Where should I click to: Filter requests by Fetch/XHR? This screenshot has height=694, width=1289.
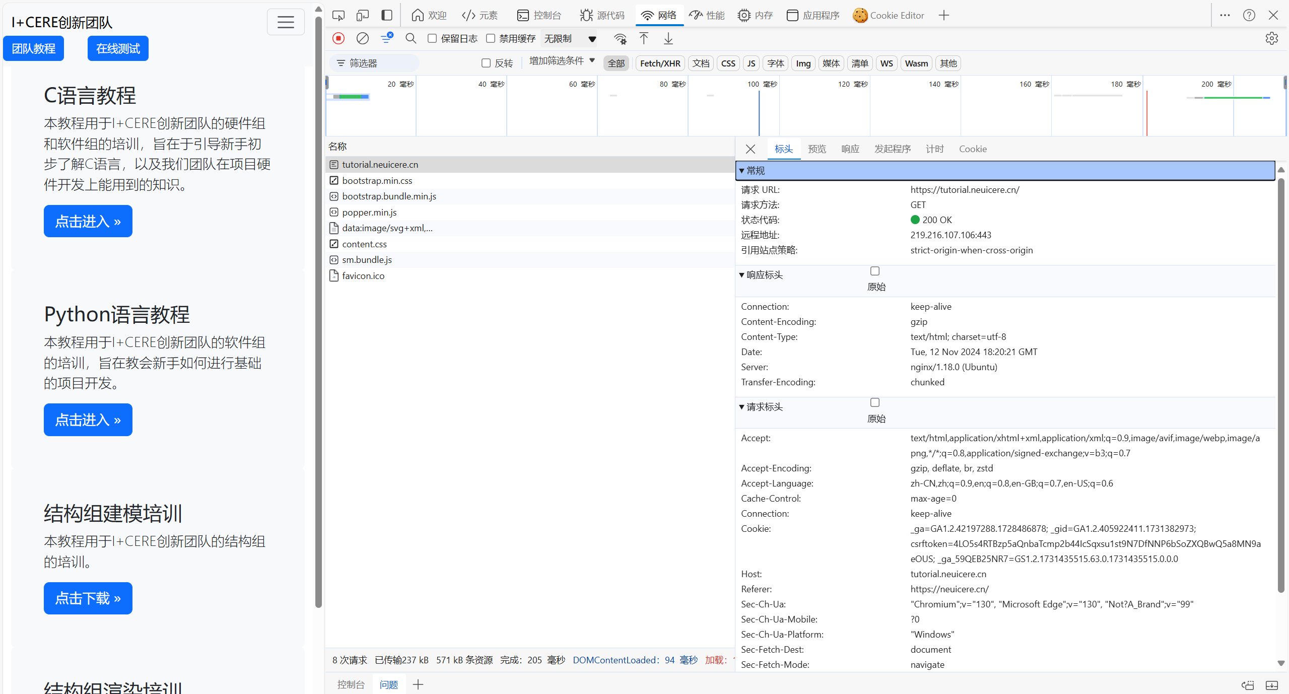click(660, 63)
